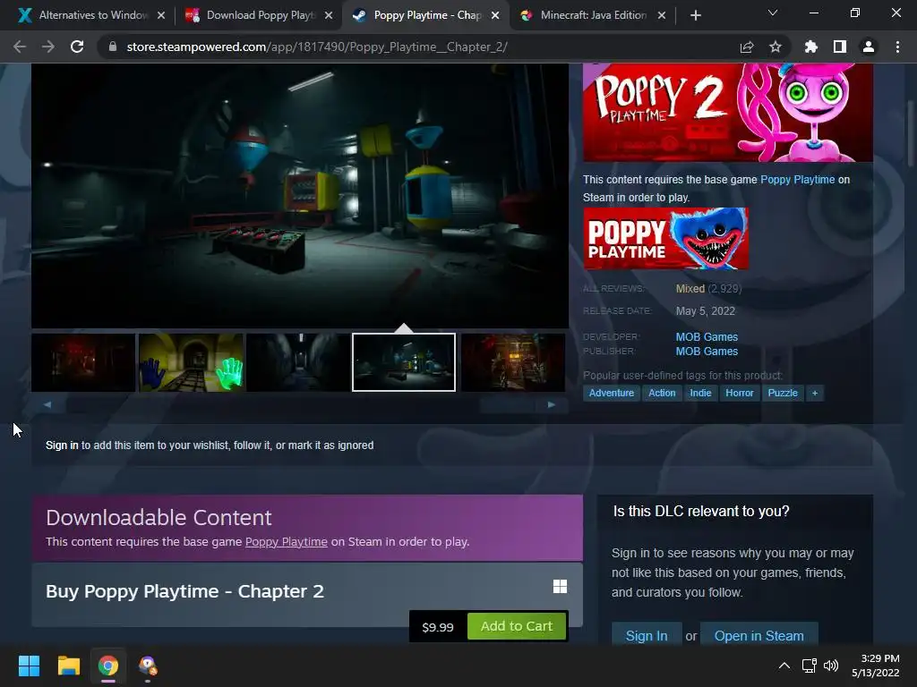This screenshot has height=687, width=917.
Task: View site security lock info
Action: tap(113, 47)
